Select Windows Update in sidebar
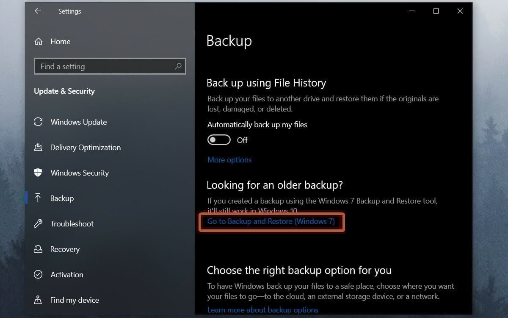508x318 pixels. pos(78,122)
